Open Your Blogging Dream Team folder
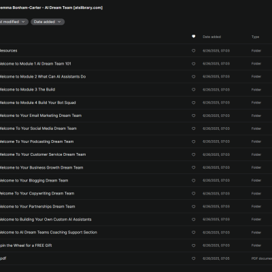Image resolution: width=272 pixels, height=272 pixels. pyautogui.click(x=34, y=180)
